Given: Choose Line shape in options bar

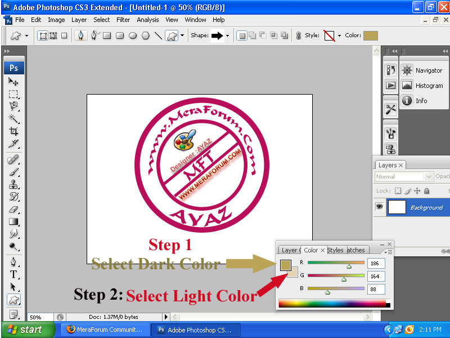Looking at the screenshot, I should (159, 35).
